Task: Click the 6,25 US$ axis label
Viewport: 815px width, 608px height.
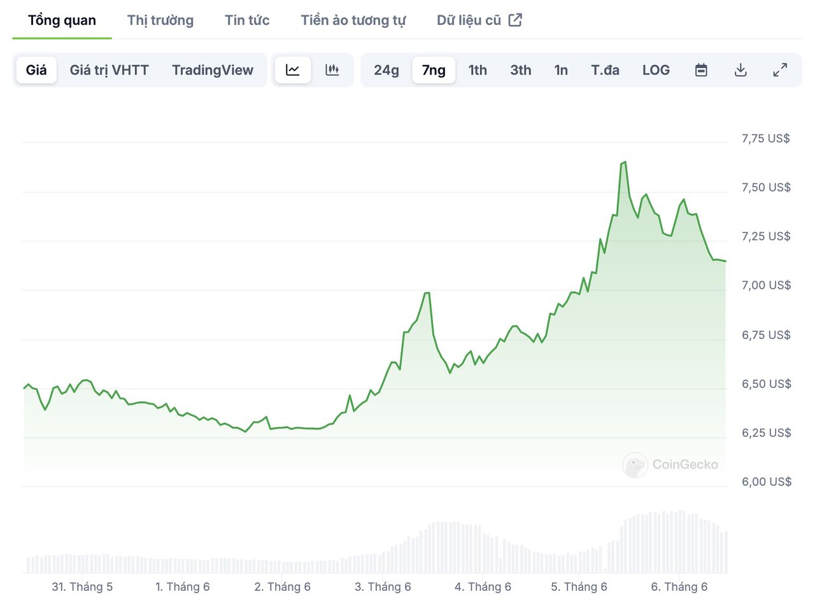Action: click(766, 433)
